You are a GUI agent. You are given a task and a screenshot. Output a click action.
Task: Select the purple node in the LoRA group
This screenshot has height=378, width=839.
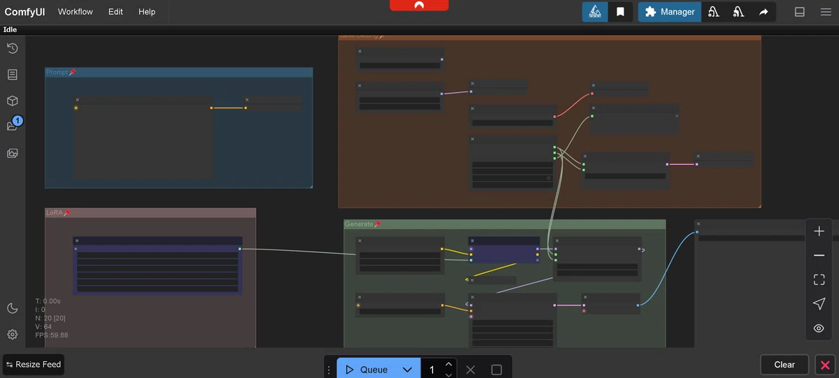coord(157,266)
